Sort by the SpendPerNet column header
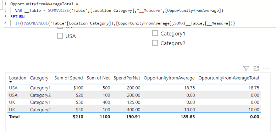 [x=127, y=78]
